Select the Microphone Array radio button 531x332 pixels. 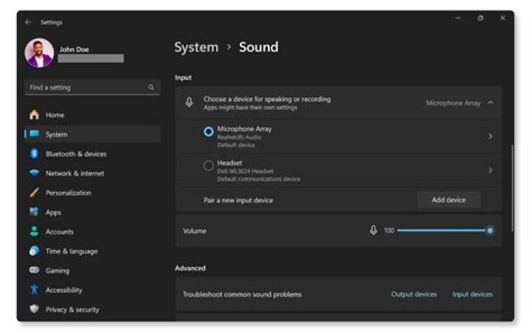point(209,132)
